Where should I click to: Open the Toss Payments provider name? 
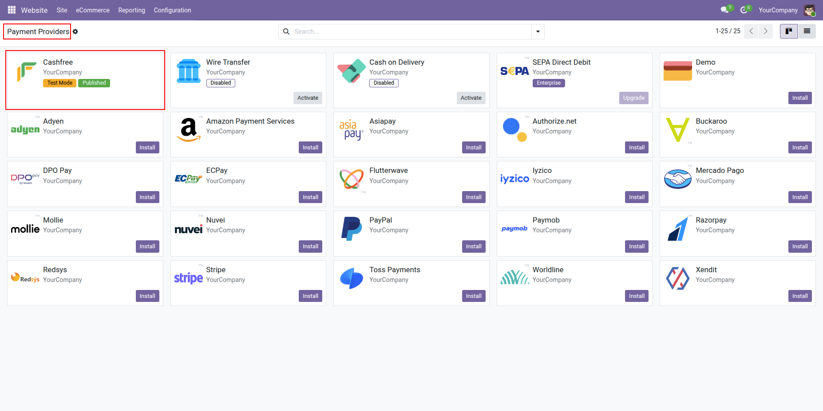coord(395,270)
